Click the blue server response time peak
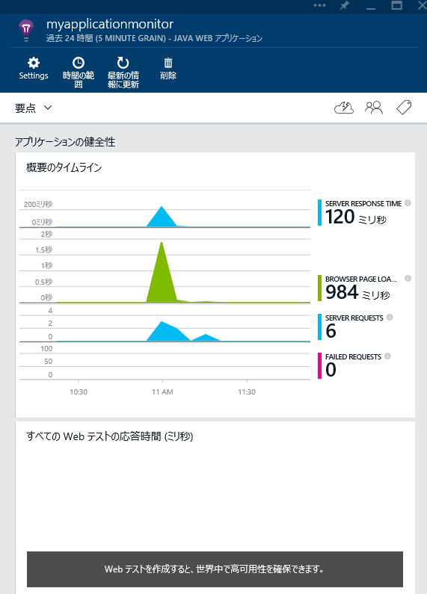Image resolution: width=427 pixels, height=594 pixels. coord(162,217)
